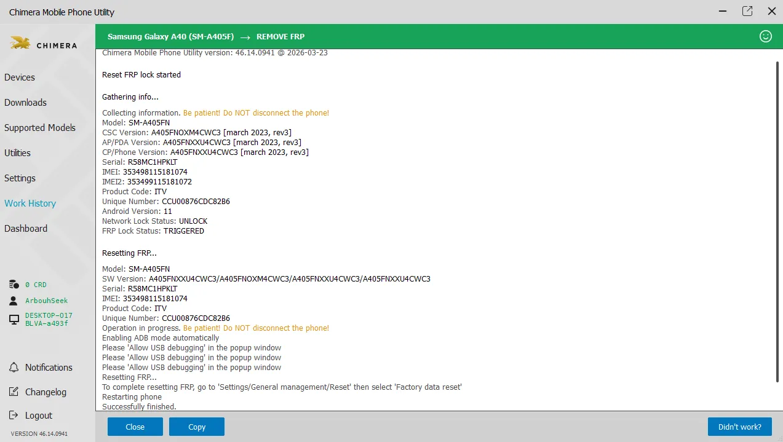Click the smiley feedback icon
This screenshot has height=442, width=783.
(x=766, y=36)
